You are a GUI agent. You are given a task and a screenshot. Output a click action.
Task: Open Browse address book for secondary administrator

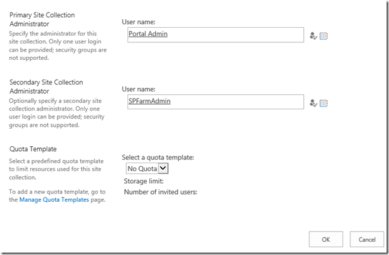pos(324,103)
